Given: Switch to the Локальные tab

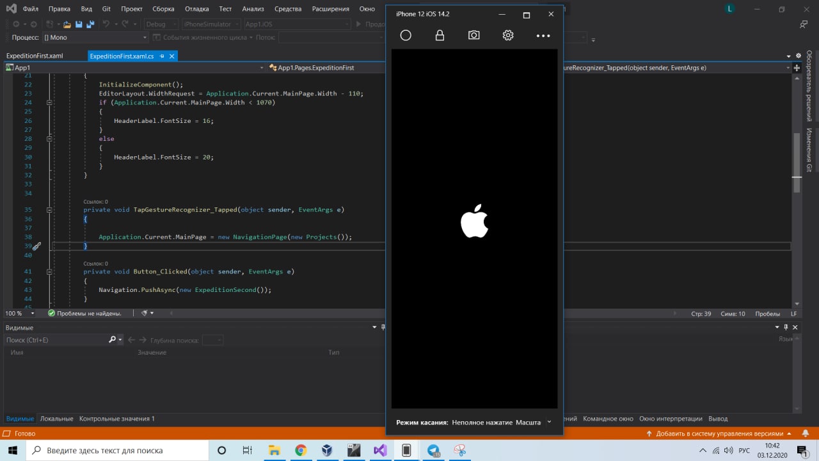Looking at the screenshot, I should (x=56, y=418).
